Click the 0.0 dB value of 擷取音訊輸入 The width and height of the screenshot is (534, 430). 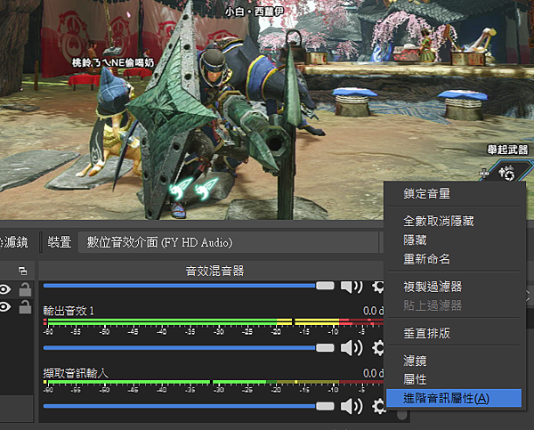[373, 373]
